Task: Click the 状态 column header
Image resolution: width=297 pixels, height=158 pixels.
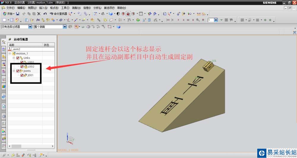Action: (x=48, y=45)
